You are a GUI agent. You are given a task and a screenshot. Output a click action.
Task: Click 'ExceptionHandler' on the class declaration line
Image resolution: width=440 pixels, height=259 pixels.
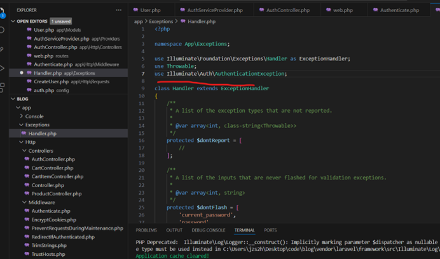point(245,88)
